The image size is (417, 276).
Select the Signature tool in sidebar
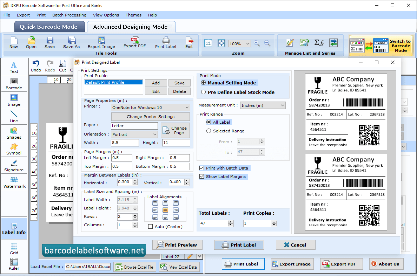pyautogui.click(x=14, y=166)
